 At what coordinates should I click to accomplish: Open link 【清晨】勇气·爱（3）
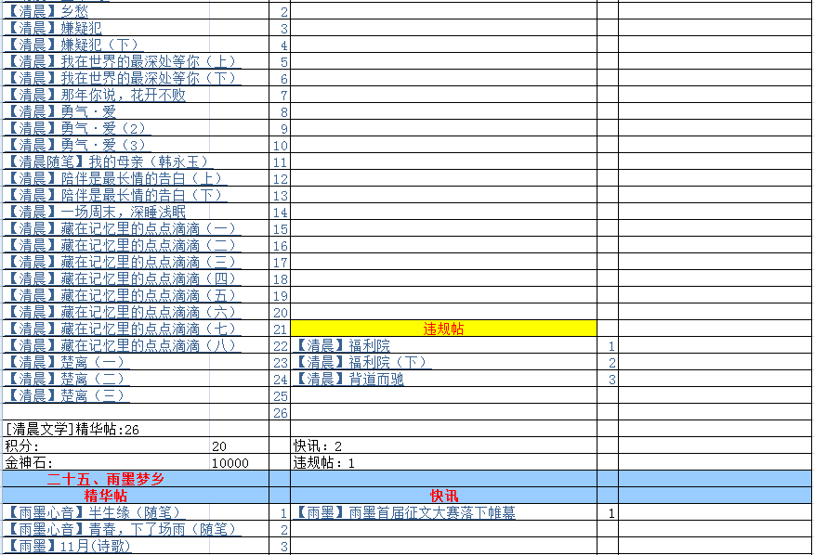coord(77,145)
